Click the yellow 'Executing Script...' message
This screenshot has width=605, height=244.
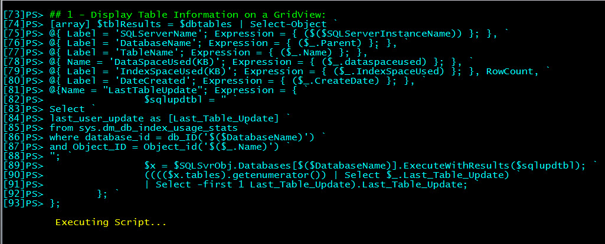[111, 222]
